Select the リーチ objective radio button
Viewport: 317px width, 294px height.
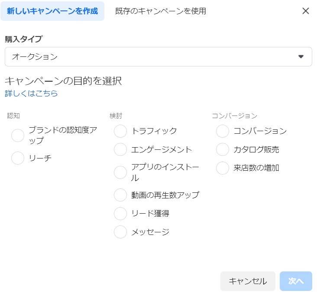click(x=18, y=158)
